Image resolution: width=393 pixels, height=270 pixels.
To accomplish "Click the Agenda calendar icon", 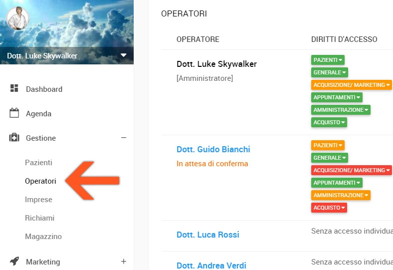I will tap(14, 113).
